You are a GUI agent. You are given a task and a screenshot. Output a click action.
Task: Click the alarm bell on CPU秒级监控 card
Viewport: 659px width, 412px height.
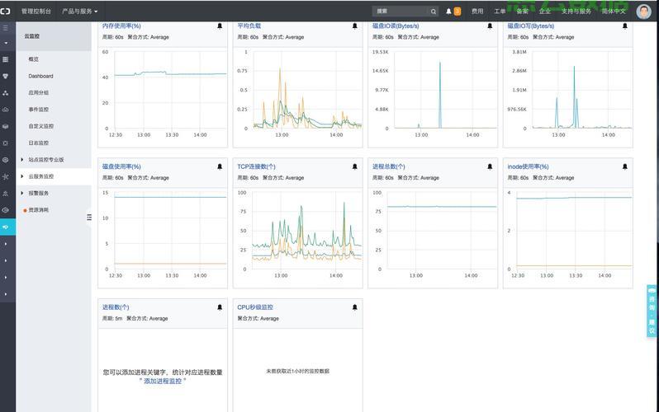[355, 307]
